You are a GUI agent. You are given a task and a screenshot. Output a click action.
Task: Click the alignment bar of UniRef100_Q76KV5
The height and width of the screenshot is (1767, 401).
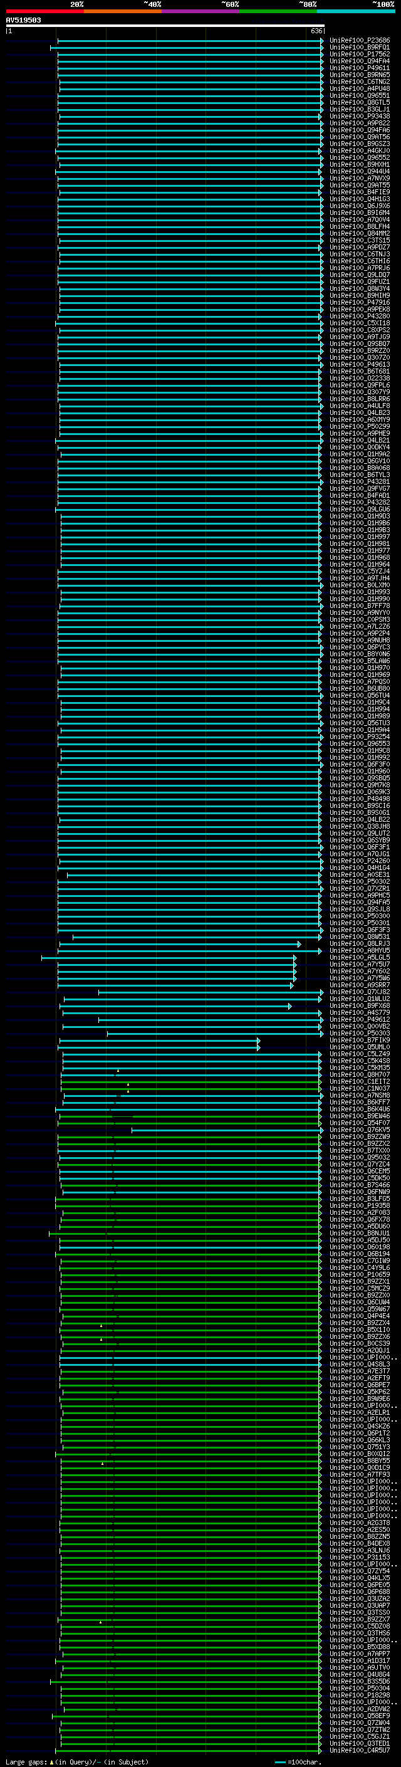tap(227, 1131)
